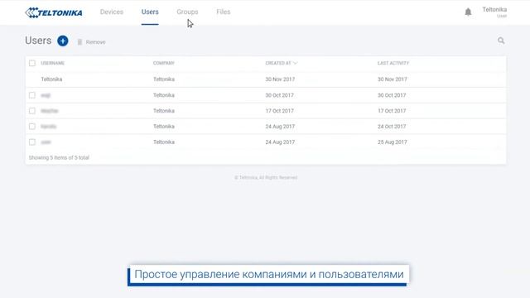Click the 24 Oct 2017 last activity cell
Image resolution: width=530 pixels, height=298 pixels.
392,127
